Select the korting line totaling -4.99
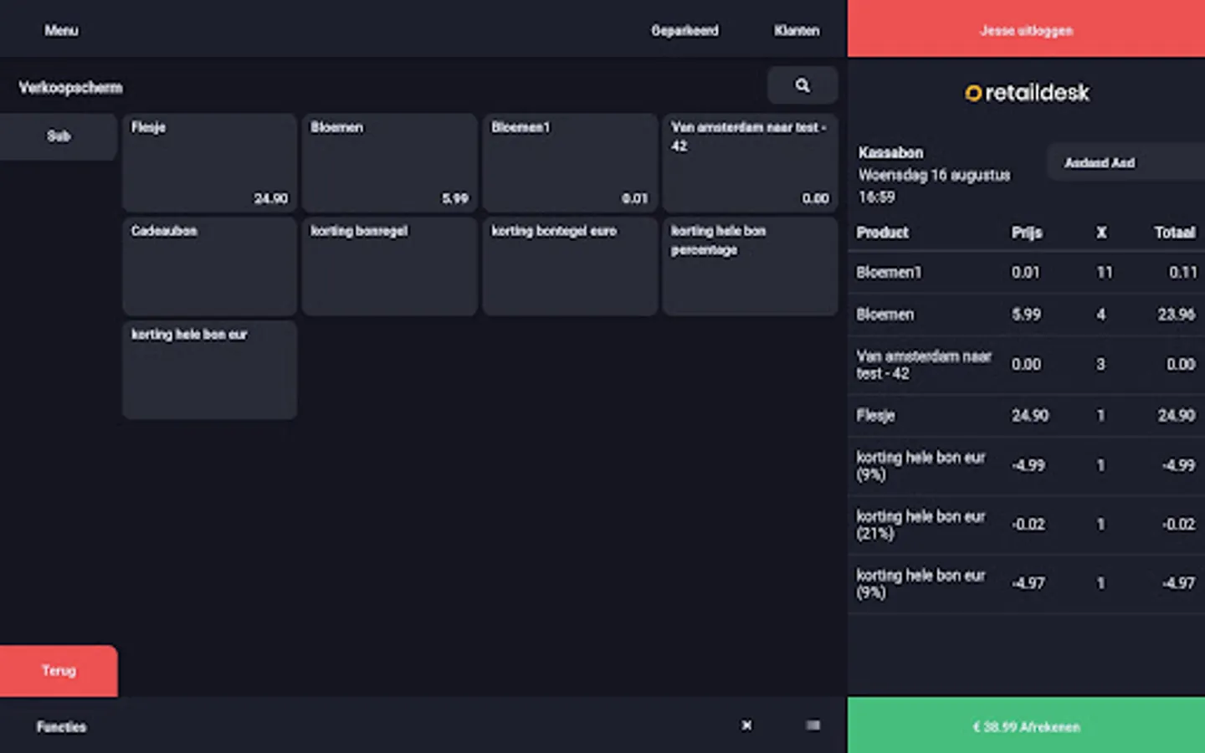 point(1026,466)
